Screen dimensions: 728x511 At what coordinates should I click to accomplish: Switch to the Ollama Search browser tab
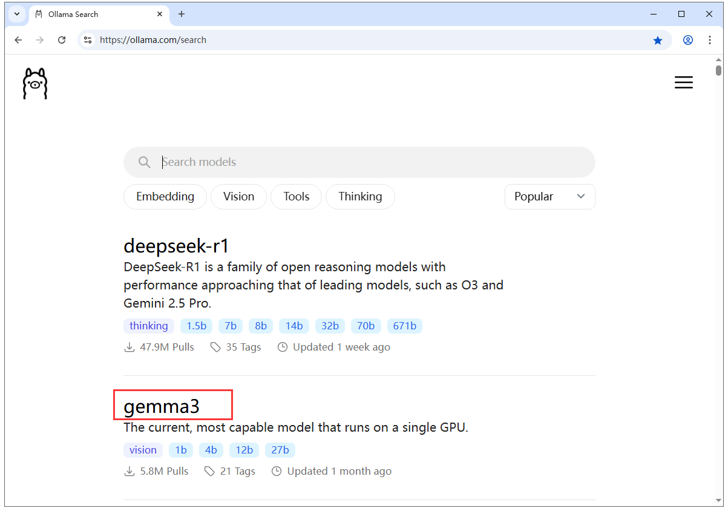click(90, 13)
